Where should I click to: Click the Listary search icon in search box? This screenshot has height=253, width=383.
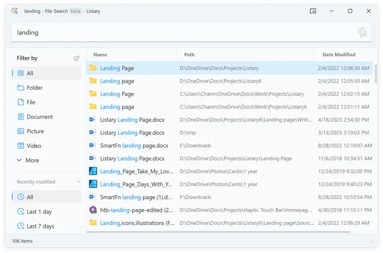coord(362,33)
